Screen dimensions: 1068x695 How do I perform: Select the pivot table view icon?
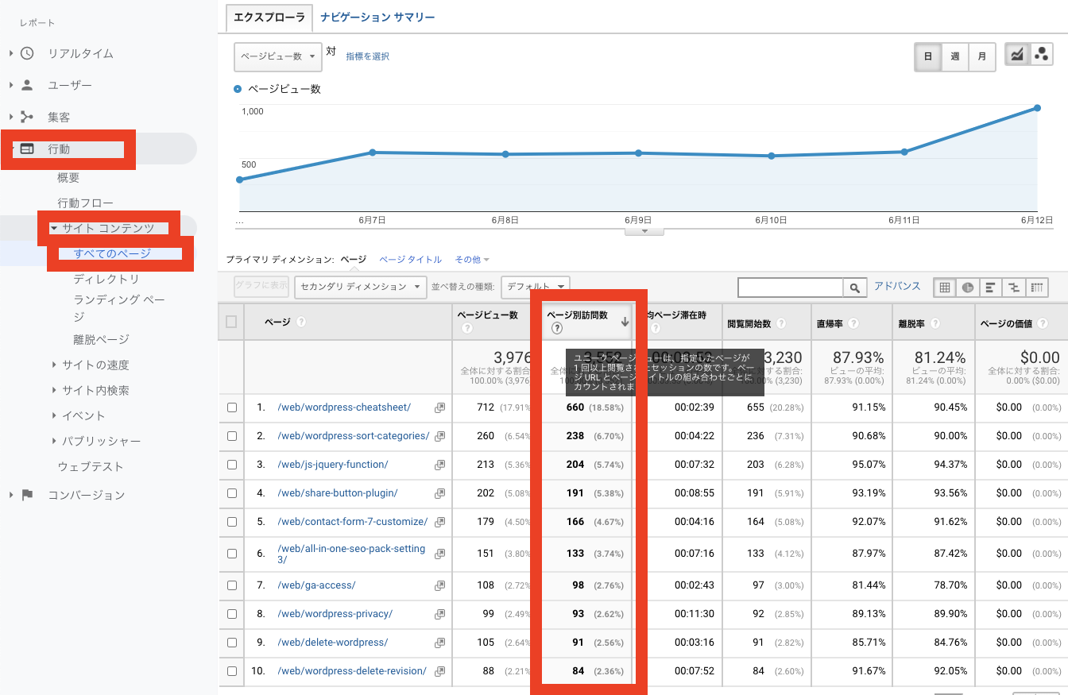point(1037,288)
